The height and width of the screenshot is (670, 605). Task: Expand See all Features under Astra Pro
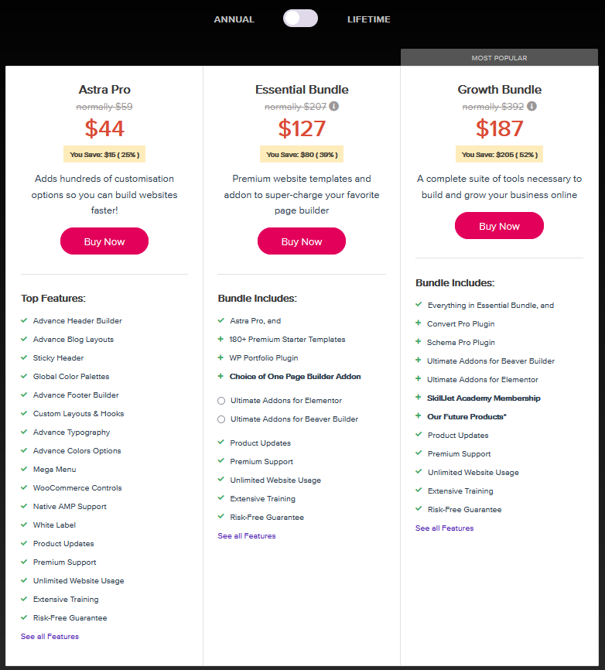[50, 637]
